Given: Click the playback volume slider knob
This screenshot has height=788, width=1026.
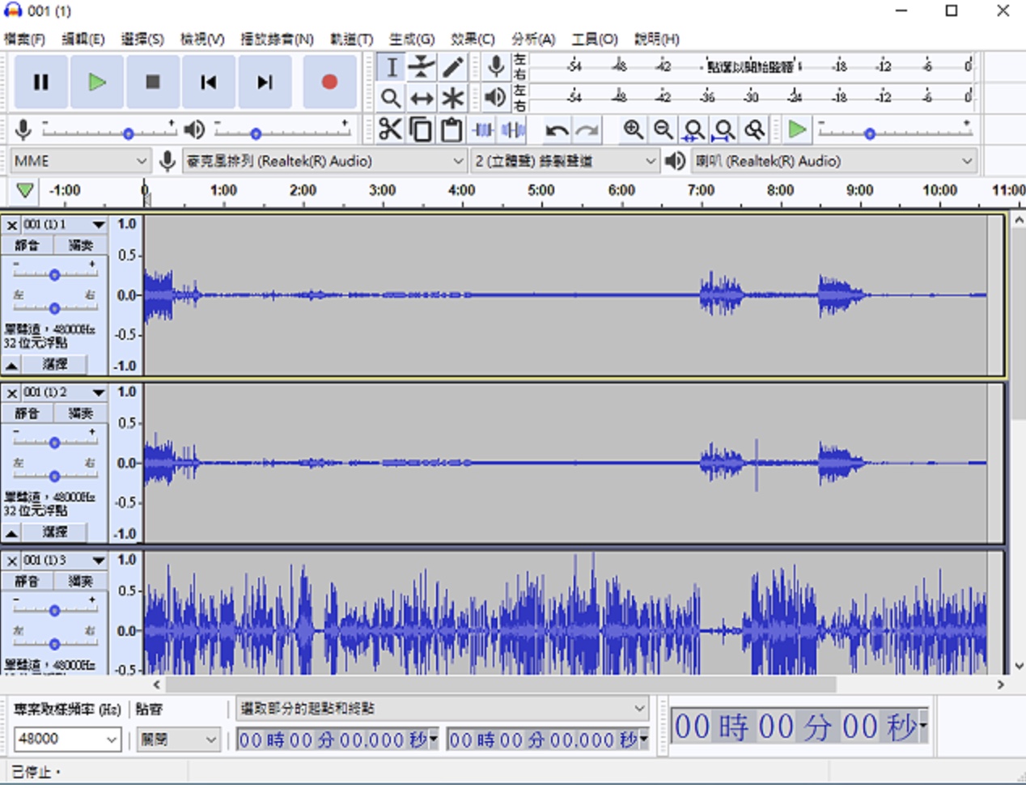Looking at the screenshot, I should point(256,133).
